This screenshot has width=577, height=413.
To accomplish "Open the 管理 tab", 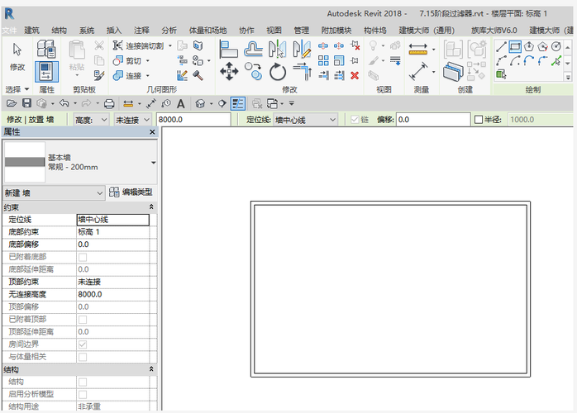I will click(301, 31).
